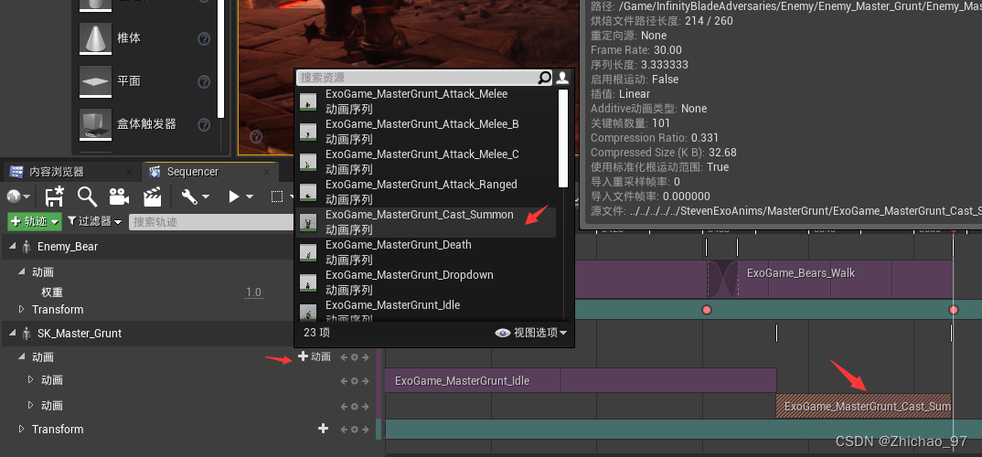
Task: Open the green 轨迹 add-track dropdown
Action: [35, 221]
